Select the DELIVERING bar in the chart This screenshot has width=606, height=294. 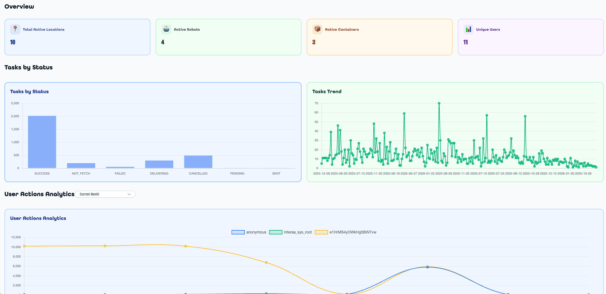tap(159, 164)
